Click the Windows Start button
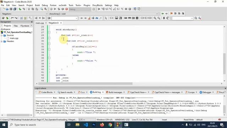 tap(4, 125)
